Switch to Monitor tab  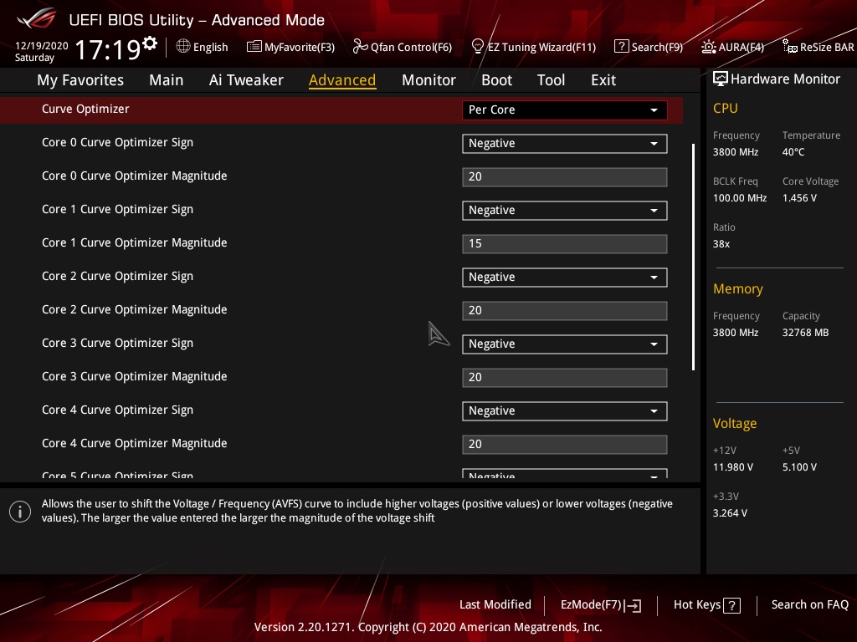pyautogui.click(x=428, y=80)
